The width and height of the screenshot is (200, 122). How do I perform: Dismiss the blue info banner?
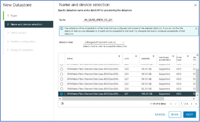tap(196, 29)
